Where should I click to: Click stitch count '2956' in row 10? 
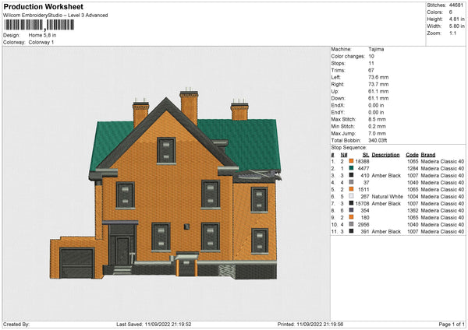(x=363, y=225)
